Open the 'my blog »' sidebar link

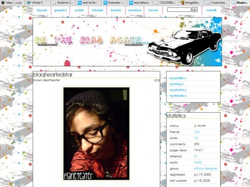(176, 84)
